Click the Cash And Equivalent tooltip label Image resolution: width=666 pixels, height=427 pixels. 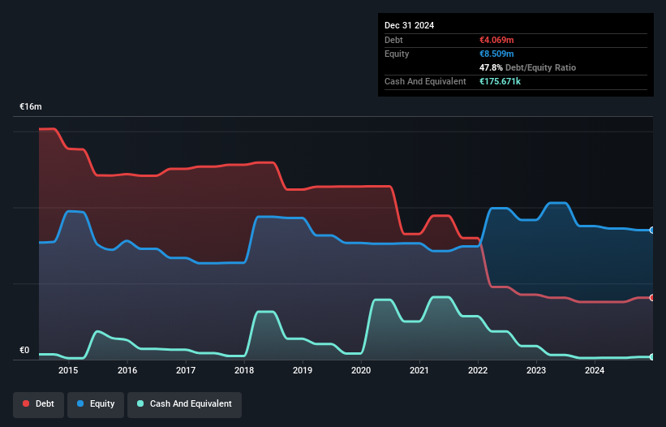click(x=425, y=81)
